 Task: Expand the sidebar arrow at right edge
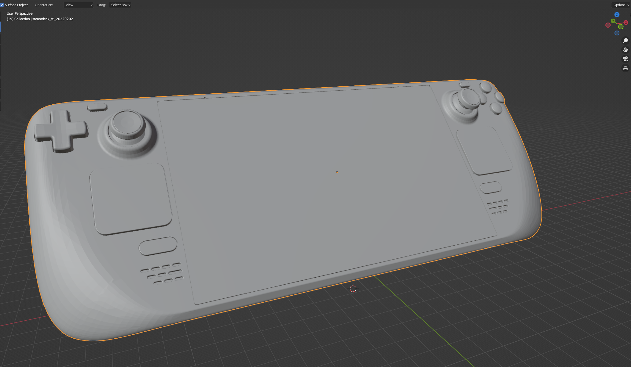tap(630, 15)
